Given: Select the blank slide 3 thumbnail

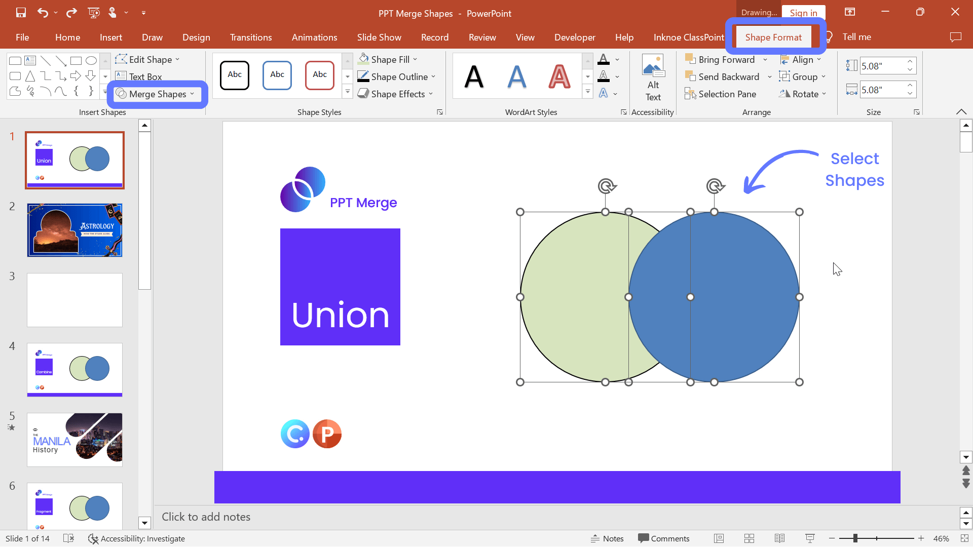Looking at the screenshot, I should coord(74,300).
